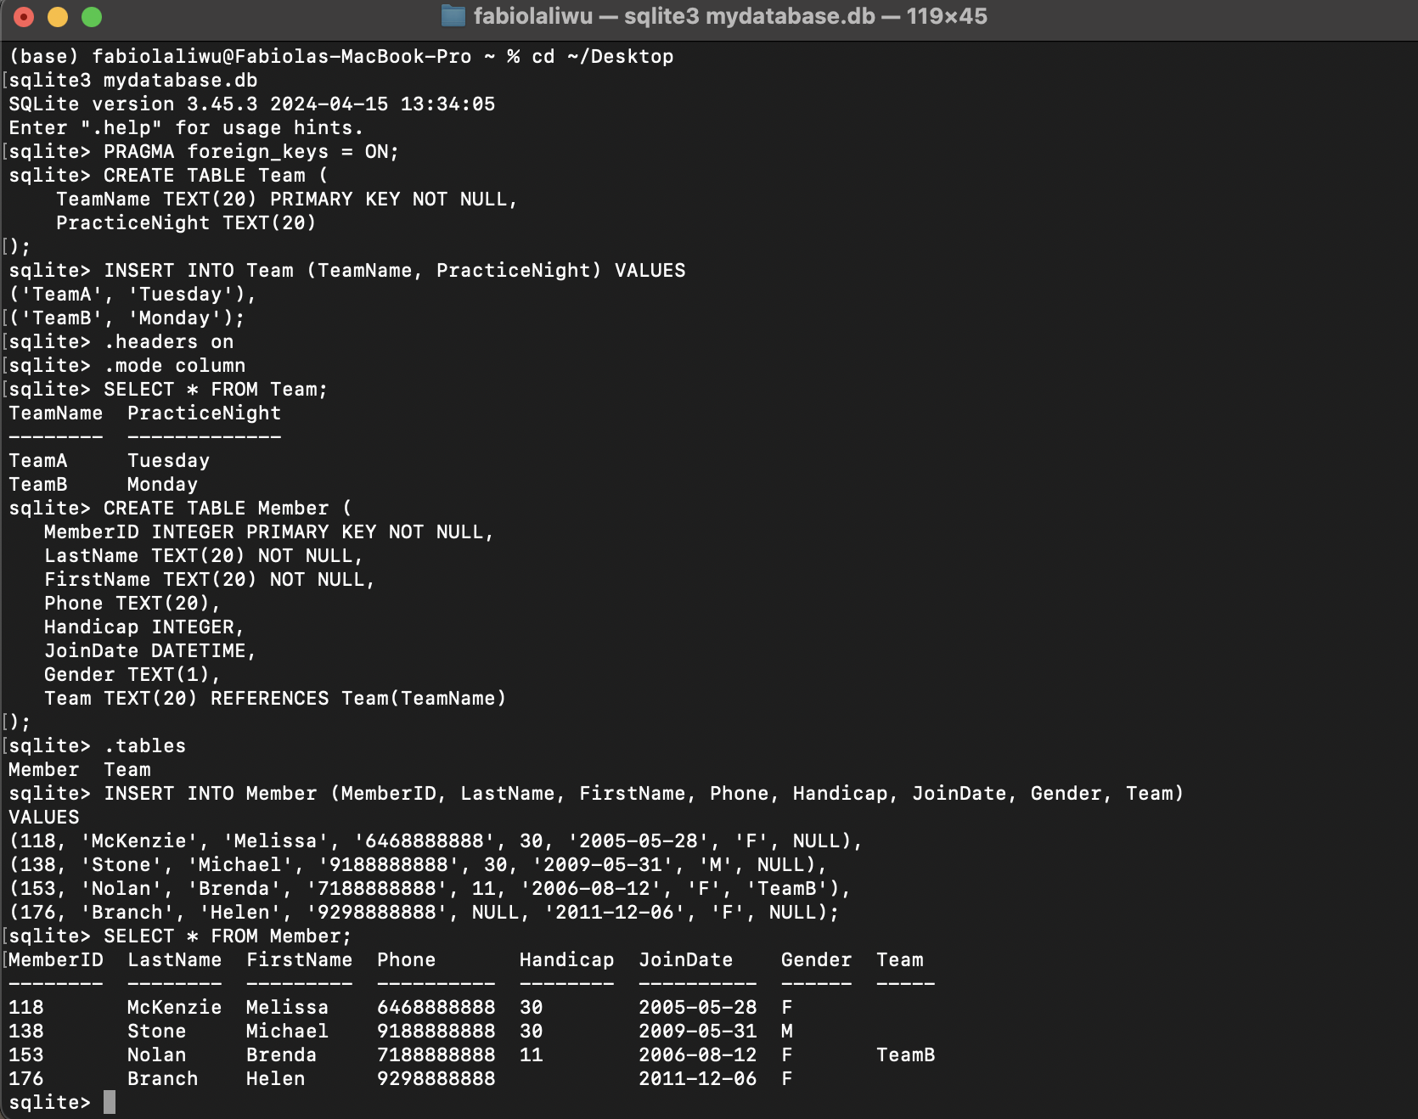Click the phone number '9298888888' in results
This screenshot has width=1418, height=1119.
click(x=436, y=1079)
